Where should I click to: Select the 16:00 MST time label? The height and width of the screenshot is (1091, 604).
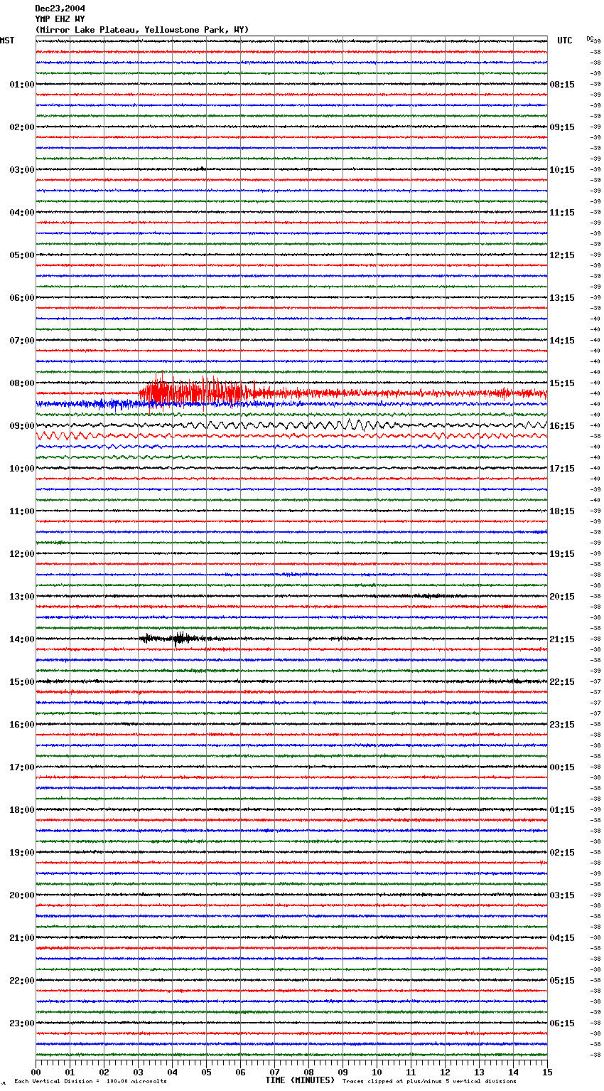[22, 725]
